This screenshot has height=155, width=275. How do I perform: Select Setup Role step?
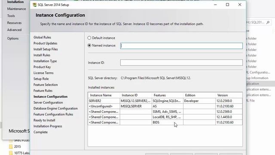click(x=41, y=79)
